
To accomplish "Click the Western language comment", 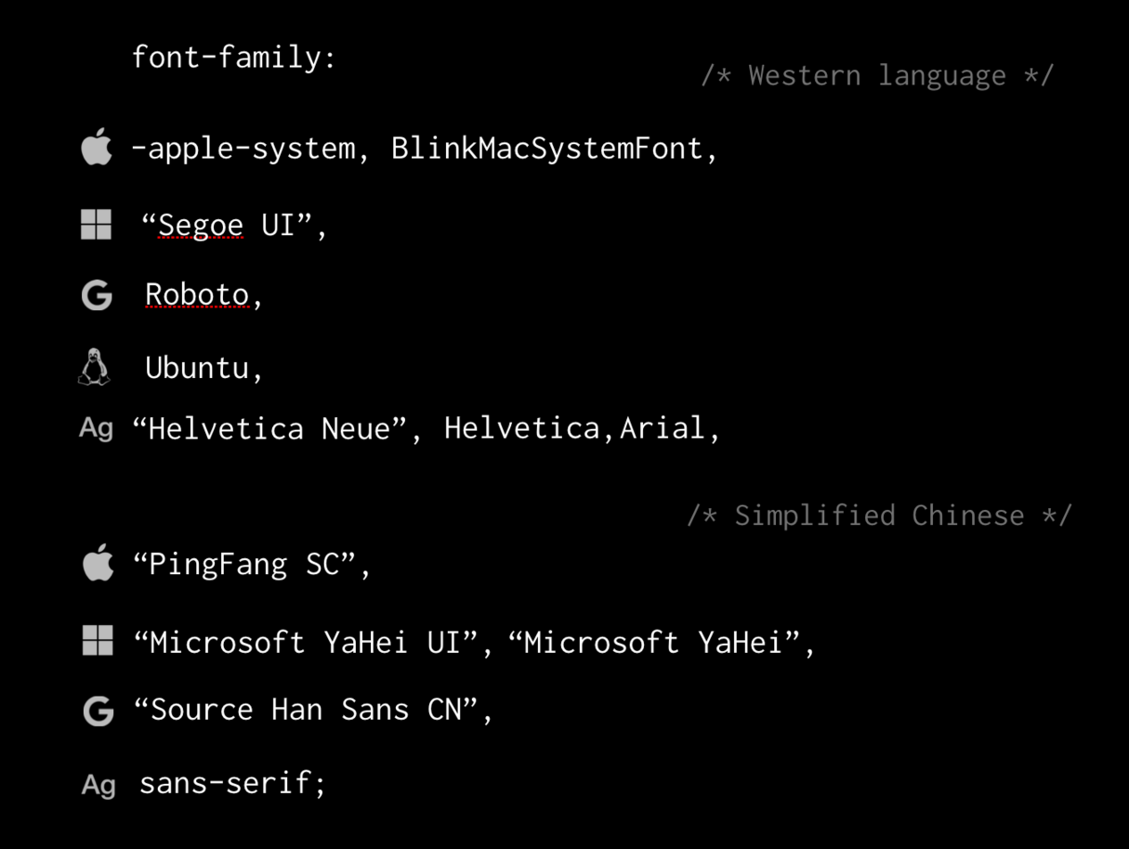I will [877, 75].
